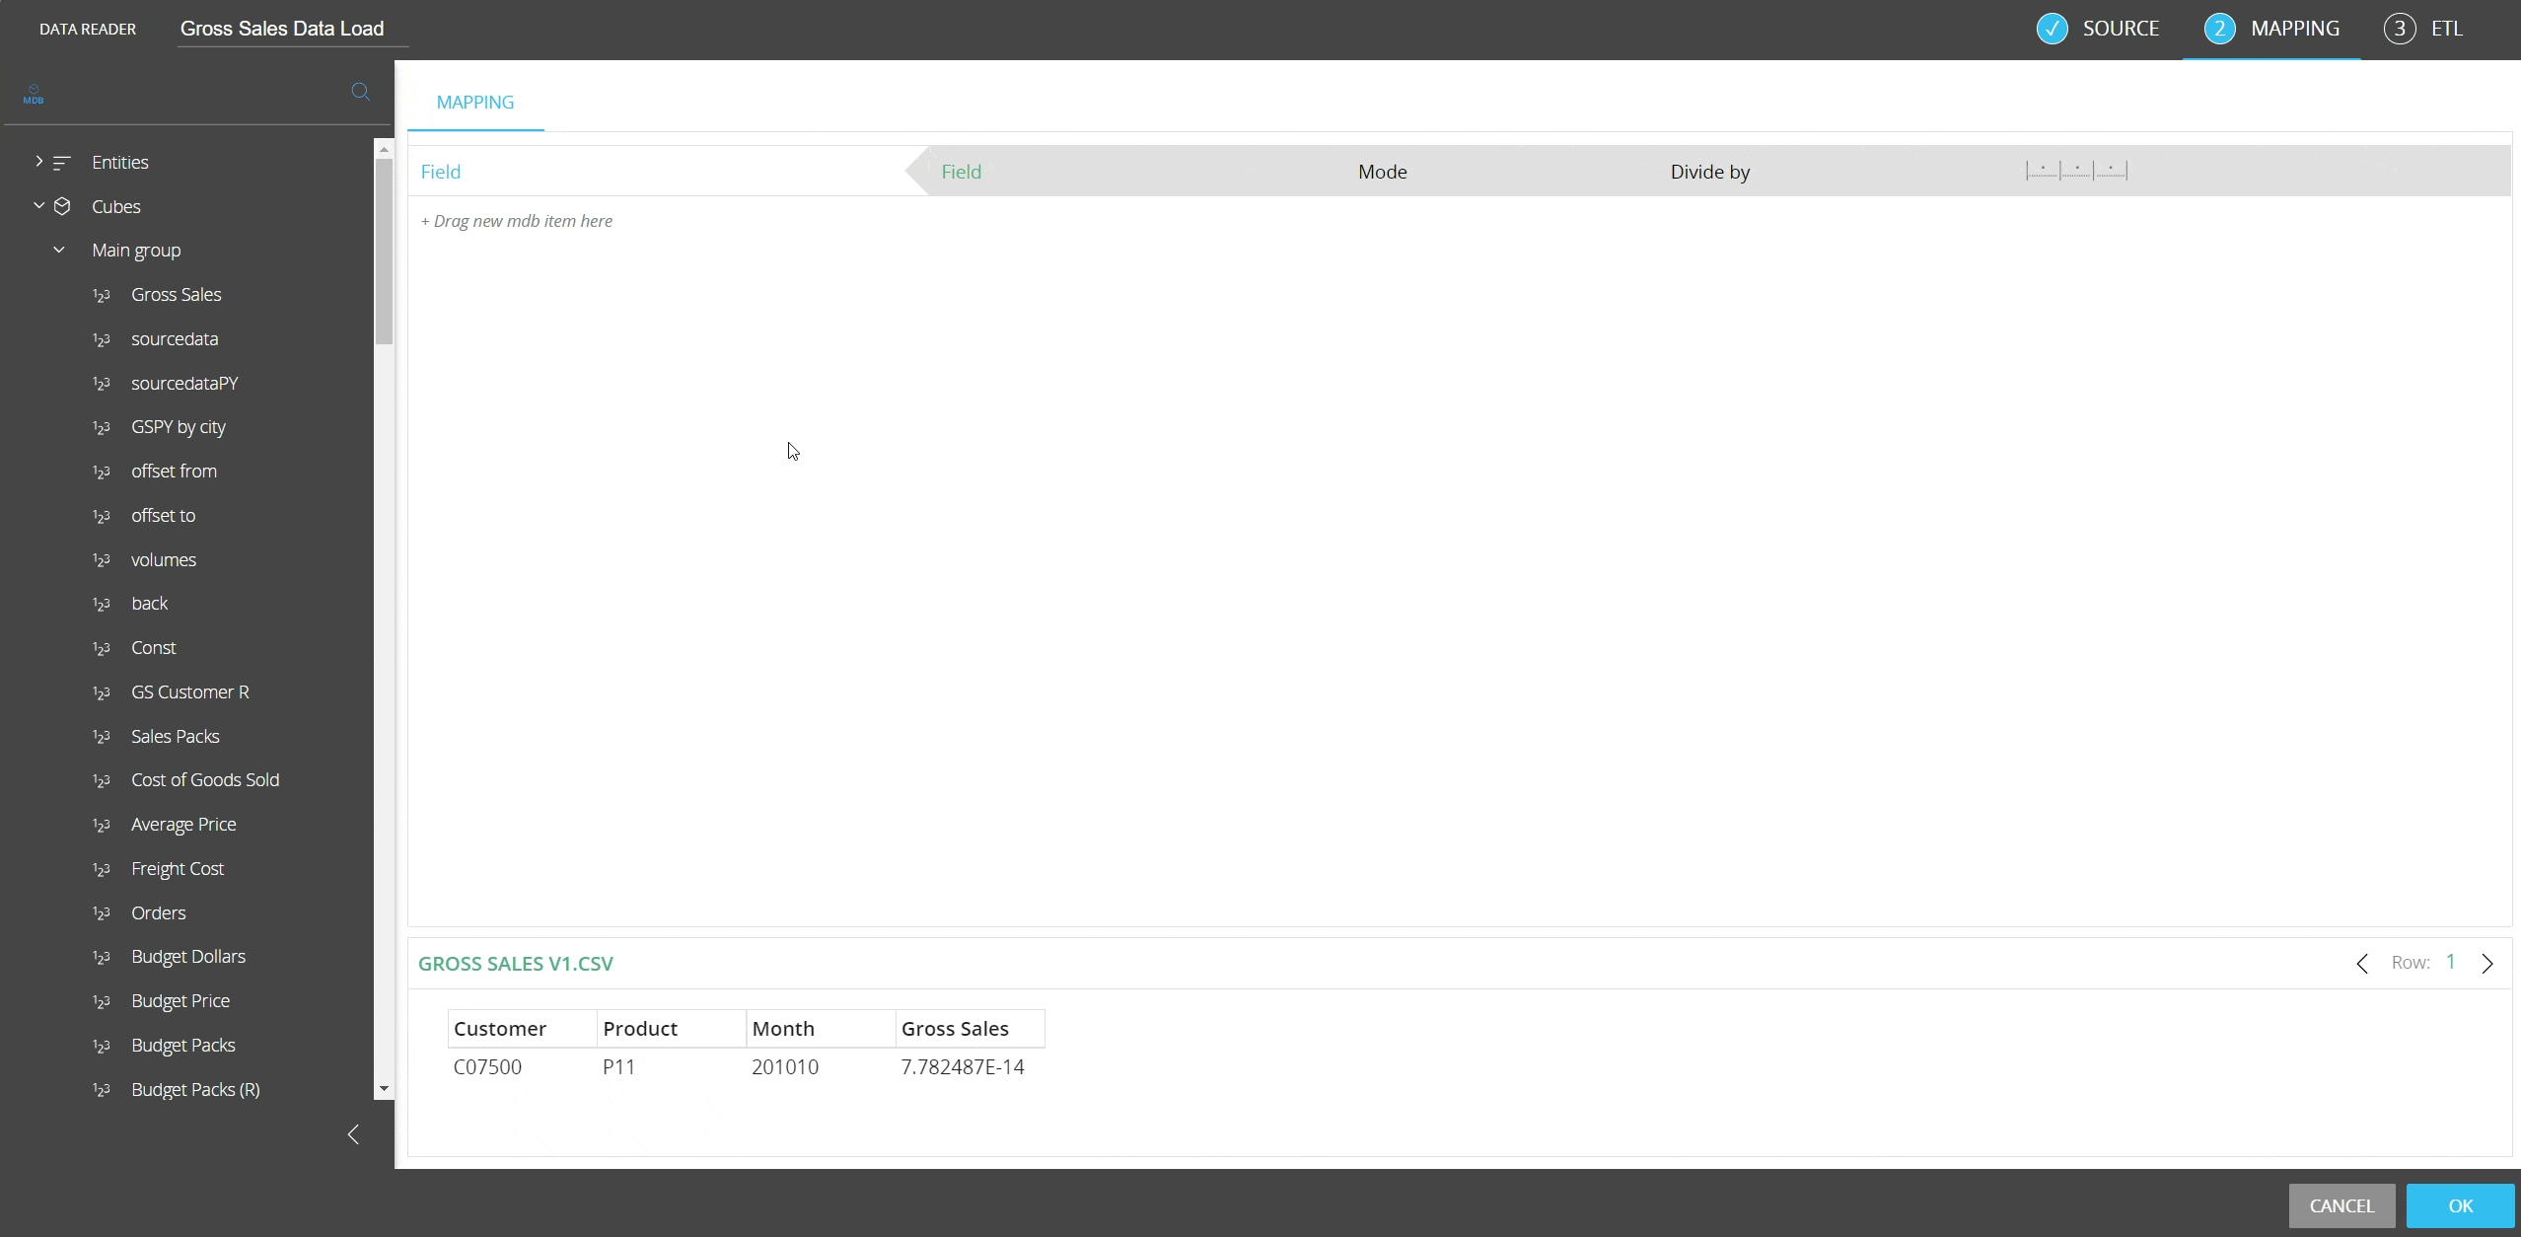Open the SOURCE step
Screen dimensions: 2521x1237
(2098, 29)
